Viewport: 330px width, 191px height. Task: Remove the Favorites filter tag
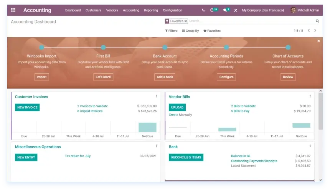[x=186, y=21]
